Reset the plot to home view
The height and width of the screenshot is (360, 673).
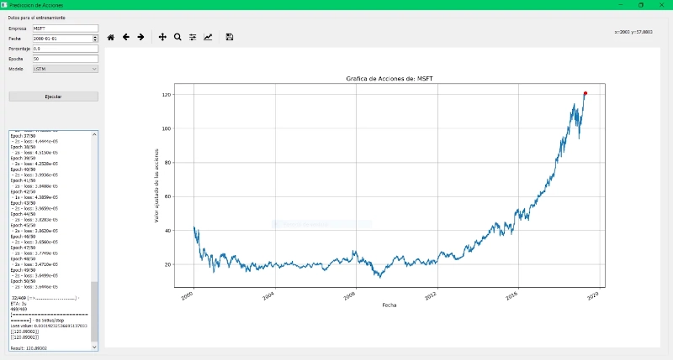[x=111, y=37]
